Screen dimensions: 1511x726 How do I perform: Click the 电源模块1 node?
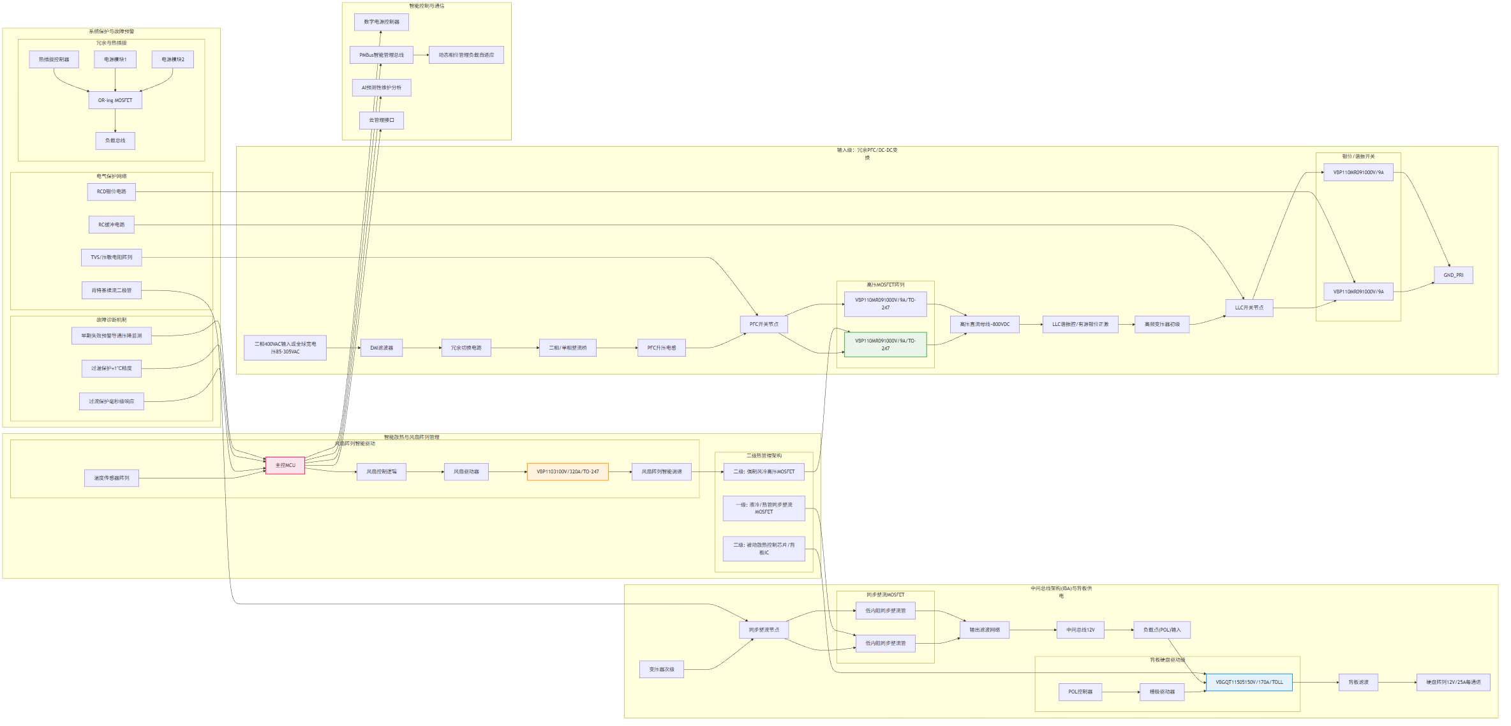pyautogui.click(x=115, y=59)
